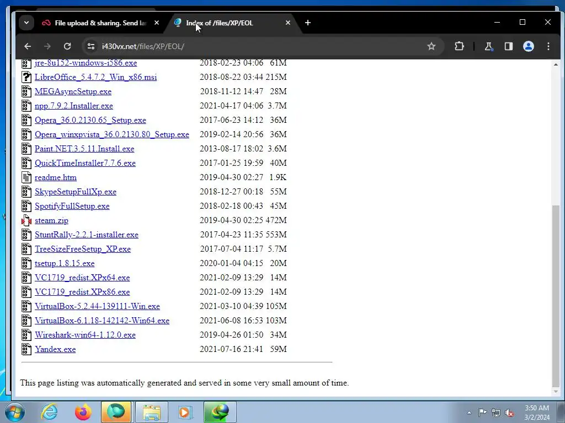Screen dimensions: 565x423
Task: Open the tab search dropdown arrow
Action: [26, 23]
